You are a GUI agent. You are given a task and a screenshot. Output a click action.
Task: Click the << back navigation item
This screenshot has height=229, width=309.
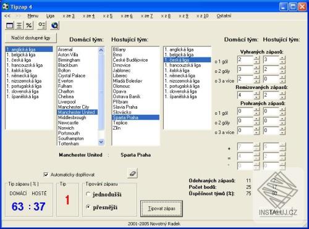click(7, 16)
